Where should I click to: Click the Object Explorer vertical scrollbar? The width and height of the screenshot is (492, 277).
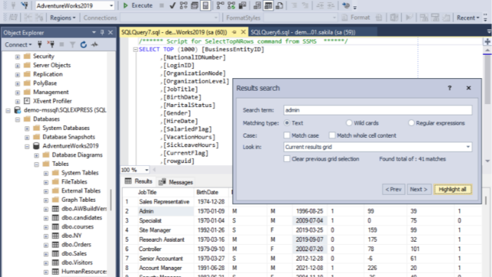click(111, 201)
